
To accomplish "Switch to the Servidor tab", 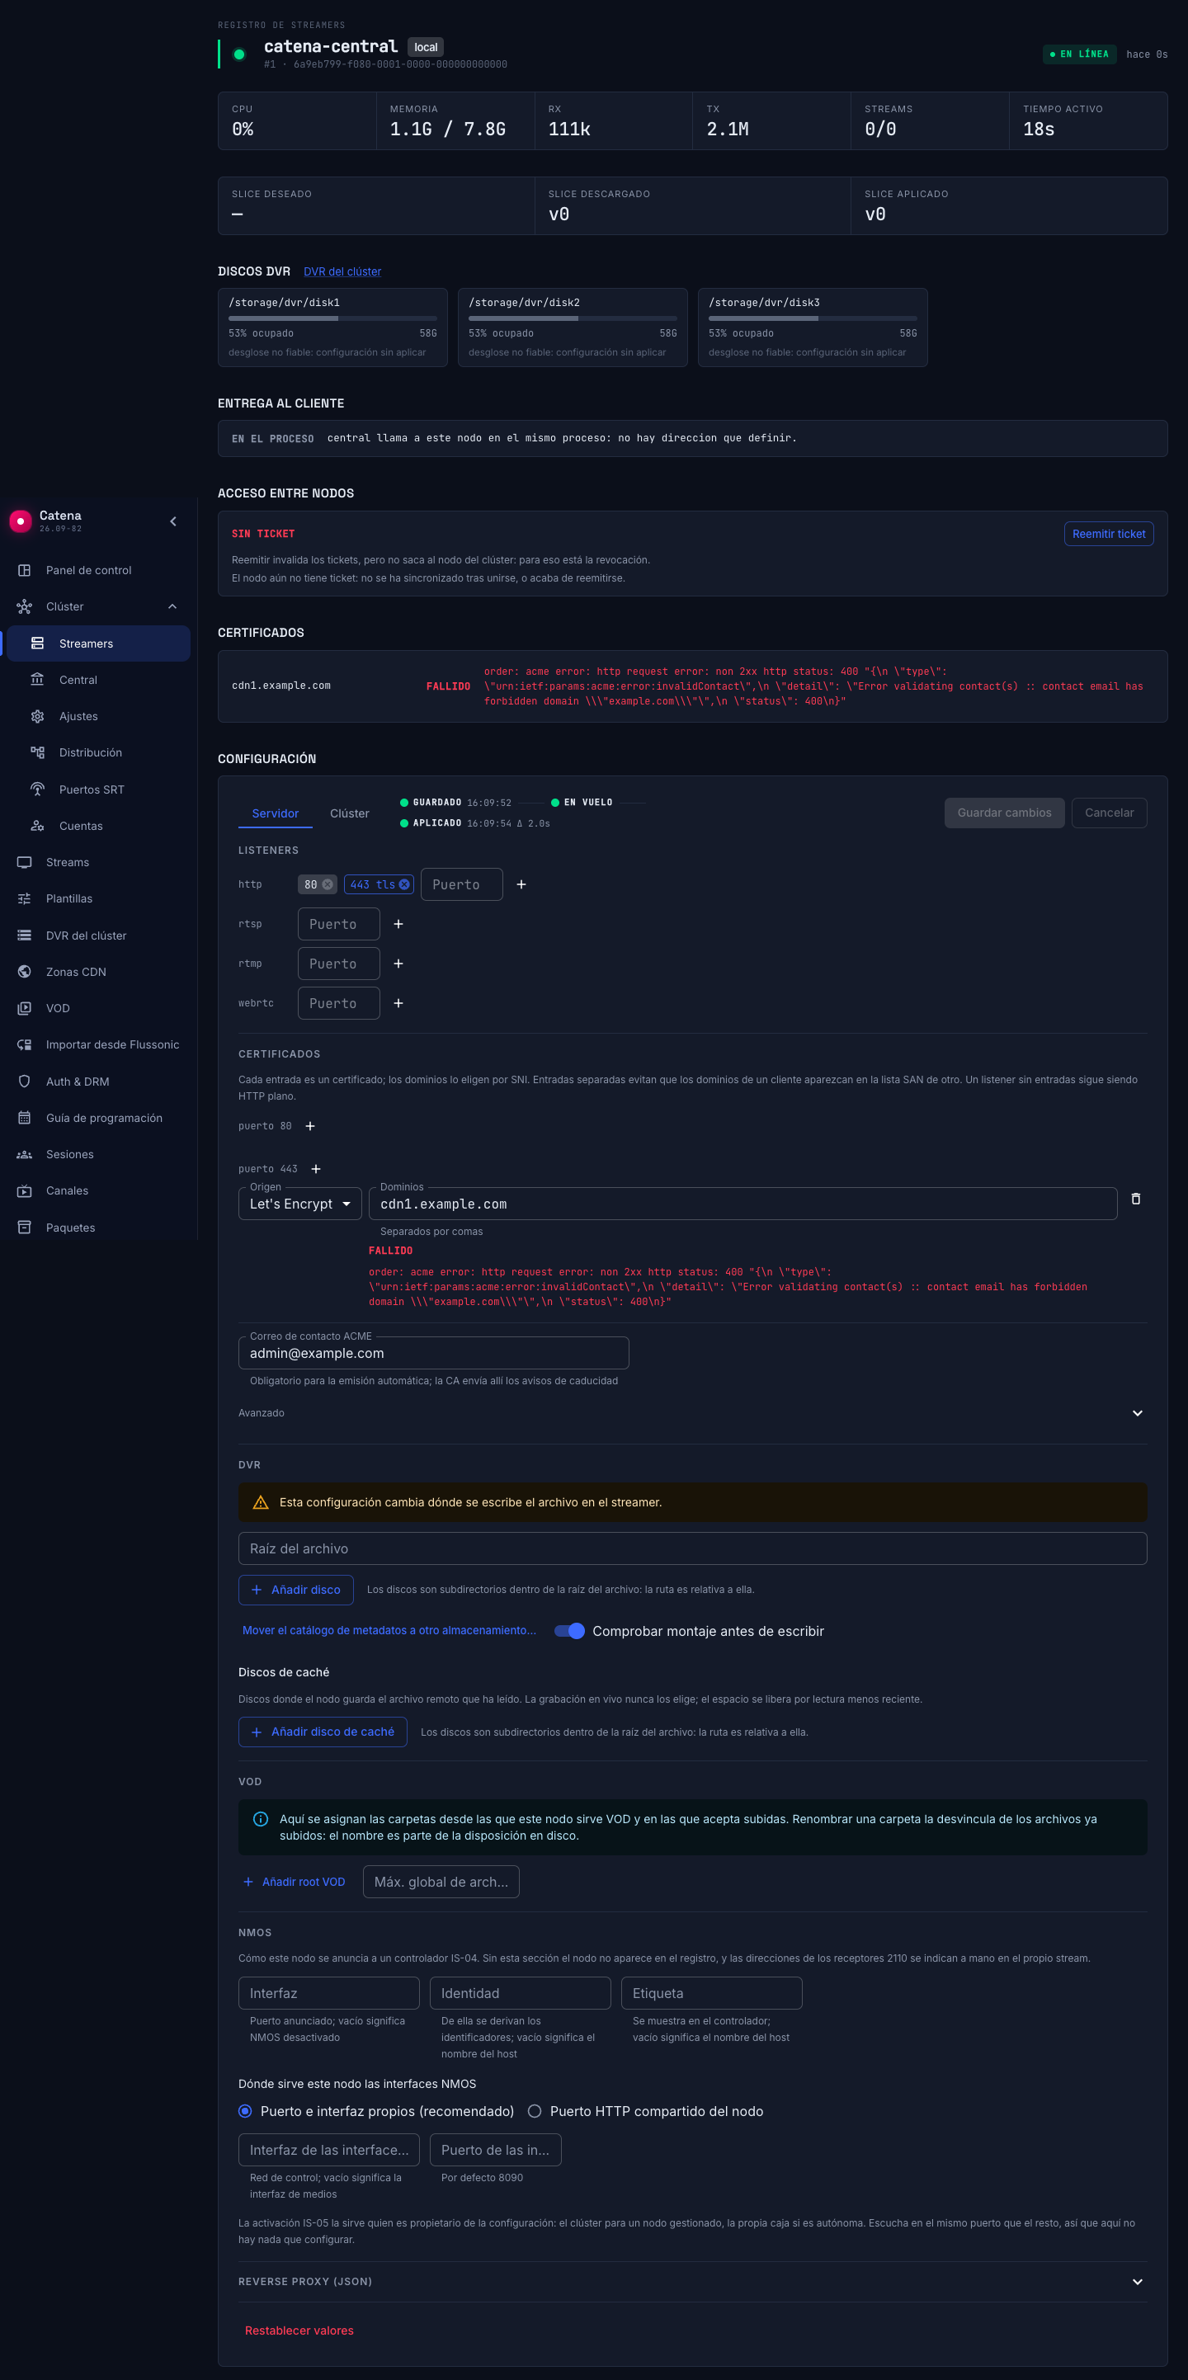I will point(276,813).
